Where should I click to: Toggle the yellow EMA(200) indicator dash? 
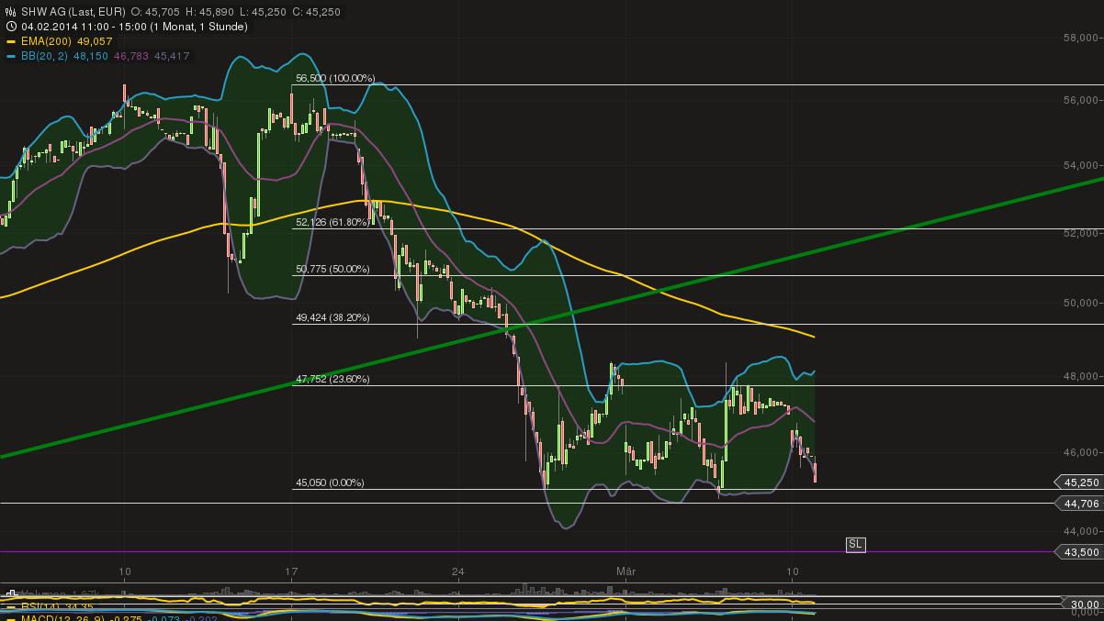click(x=10, y=41)
